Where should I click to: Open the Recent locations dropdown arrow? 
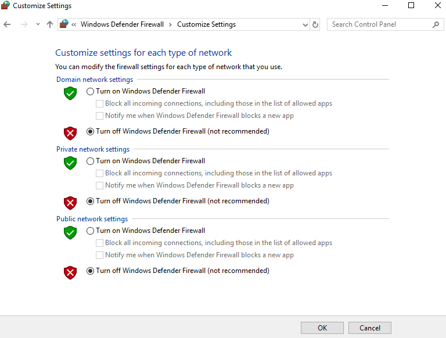pyautogui.click(x=38, y=24)
